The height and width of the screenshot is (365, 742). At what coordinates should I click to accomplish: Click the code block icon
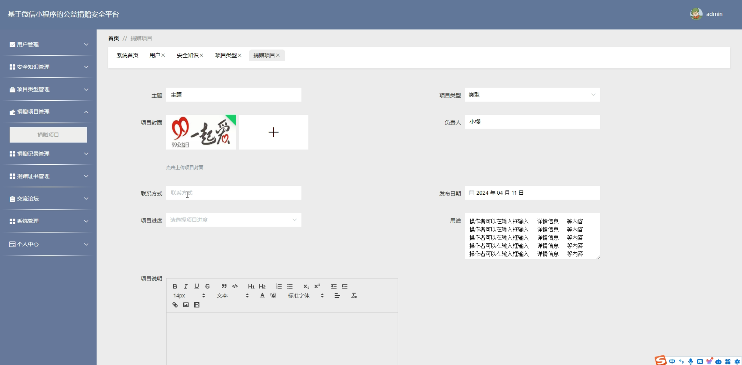click(235, 286)
